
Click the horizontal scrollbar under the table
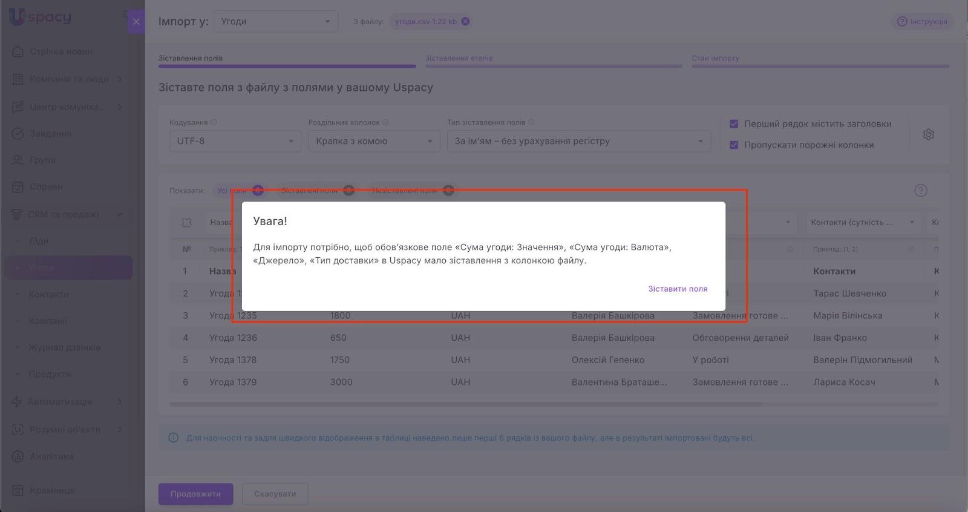pos(466,404)
